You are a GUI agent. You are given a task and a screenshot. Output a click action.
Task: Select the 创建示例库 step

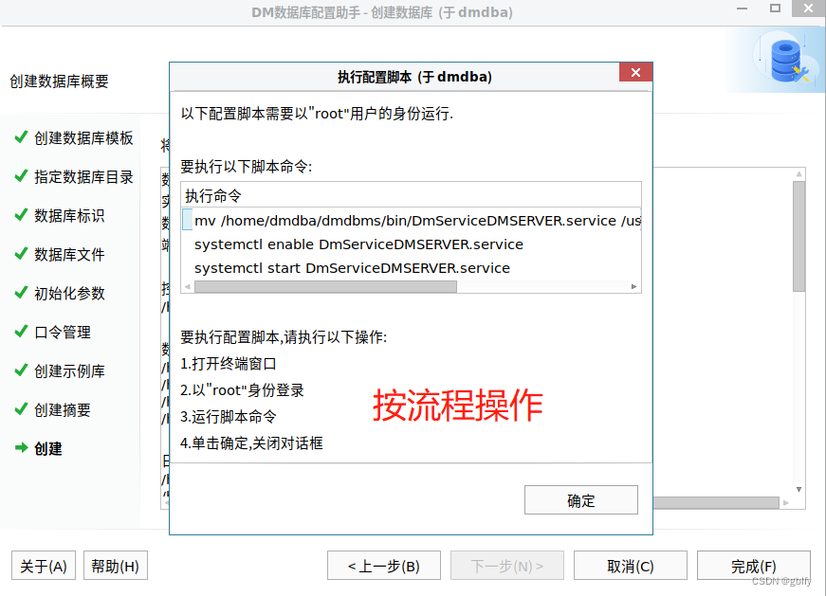point(69,371)
